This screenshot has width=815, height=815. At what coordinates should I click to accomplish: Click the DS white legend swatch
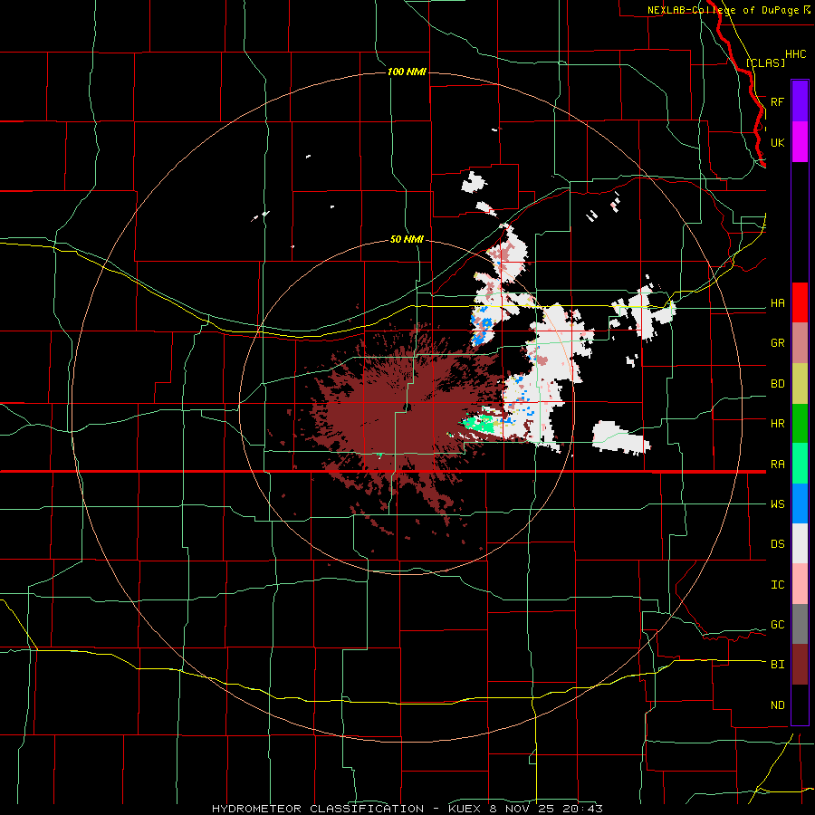(800, 543)
